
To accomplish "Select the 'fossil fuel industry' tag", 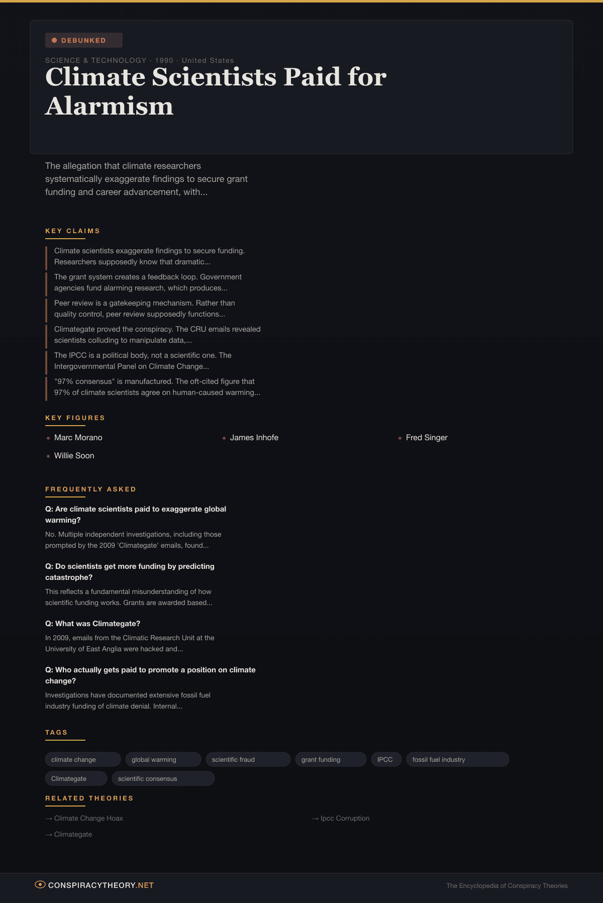I will coord(457,759).
